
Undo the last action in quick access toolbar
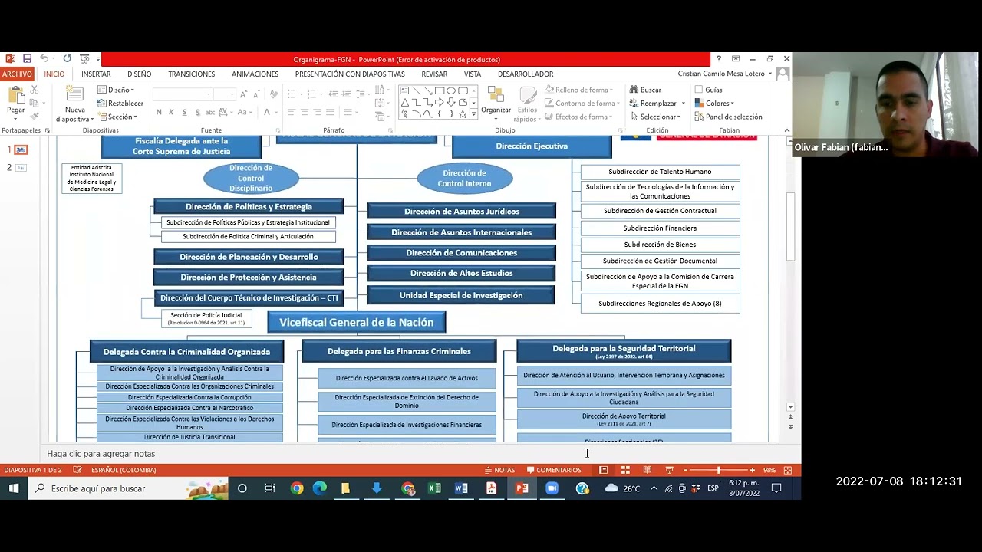tap(44, 59)
